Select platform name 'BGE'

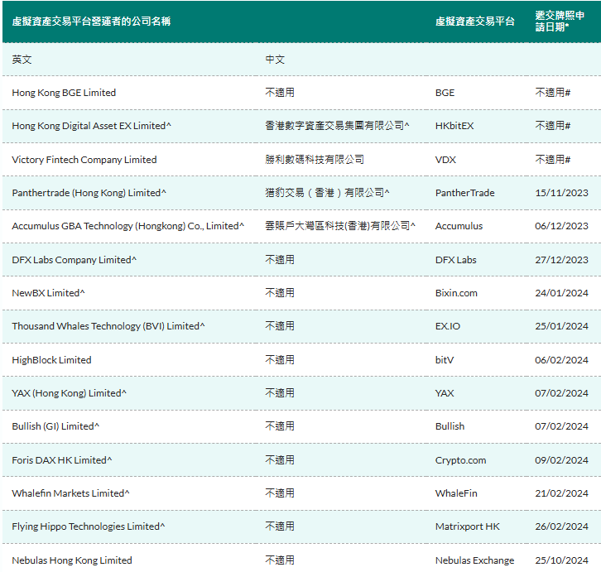pos(445,93)
